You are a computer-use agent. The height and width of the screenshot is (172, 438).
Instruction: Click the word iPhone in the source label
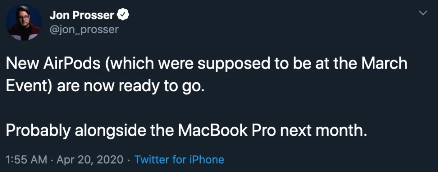click(x=207, y=159)
